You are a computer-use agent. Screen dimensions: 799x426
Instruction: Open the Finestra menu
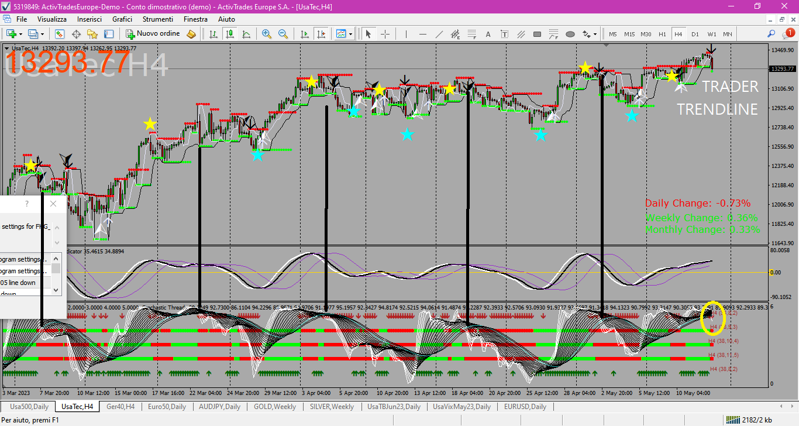tap(195, 19)
